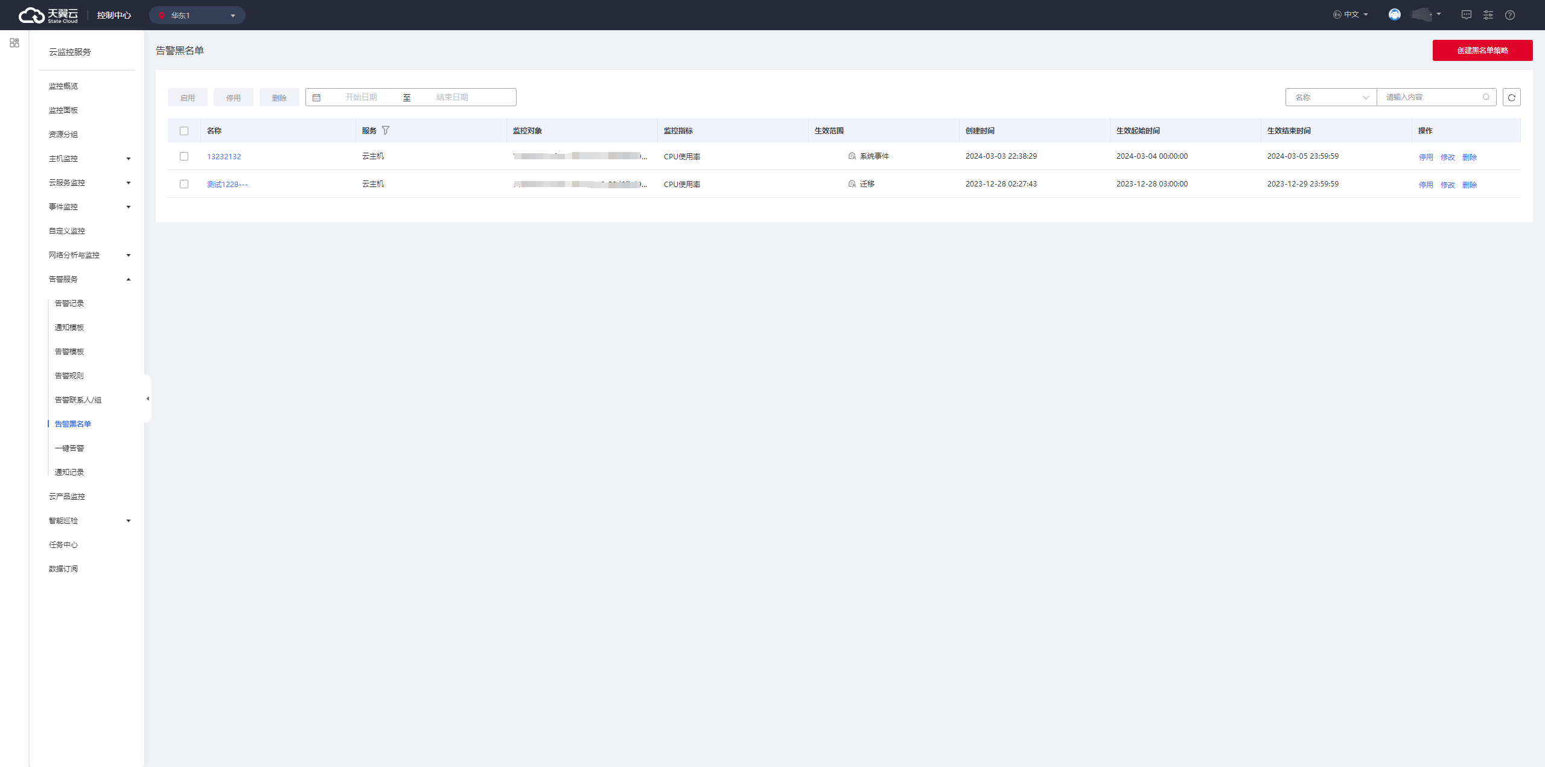Screen dimensions: 1545x767
Task: Open 告警记录 submenu item
Action: (x=69, y=304)
